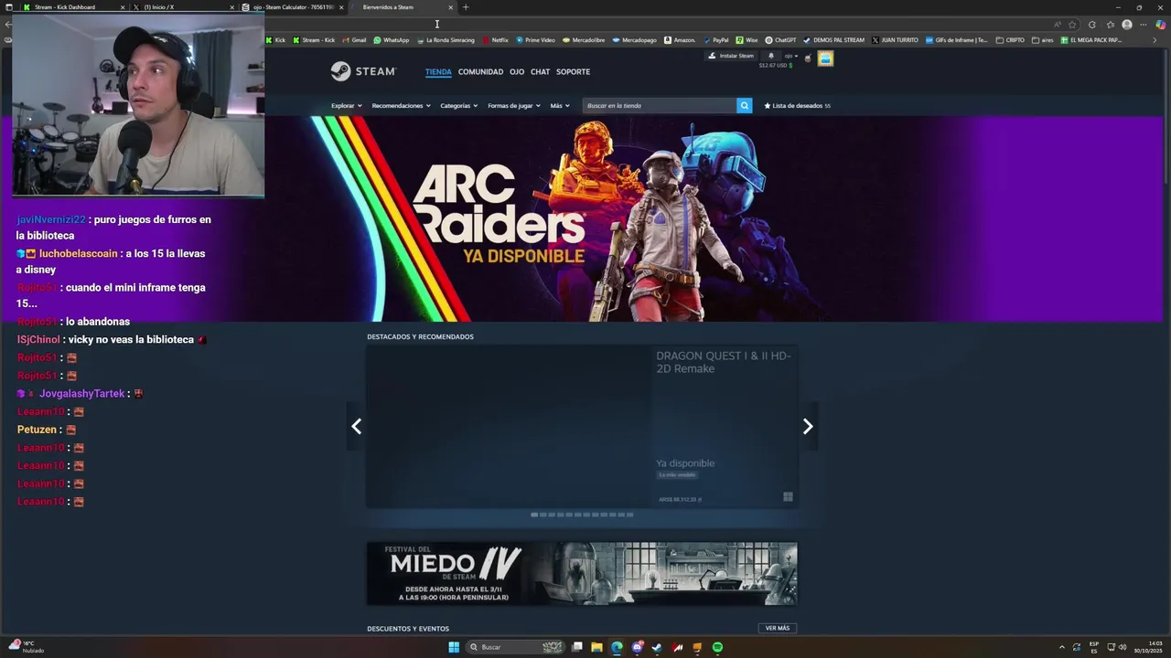Click the $12.67 USD wallet balance
1171x658 pixels.
click(775, 66)
